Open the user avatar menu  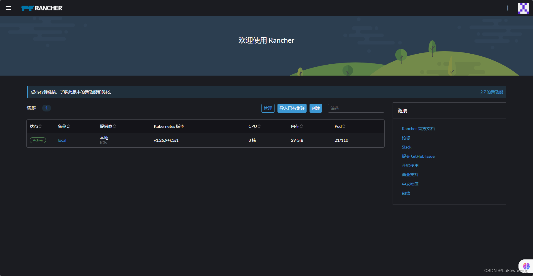click(x=523, y=8)
